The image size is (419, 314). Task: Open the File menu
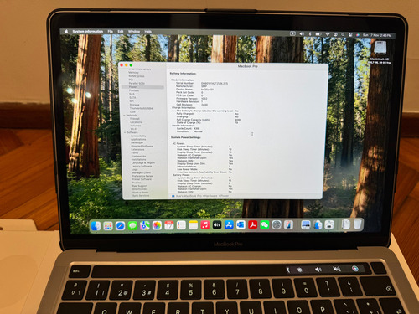coord(111,32)
